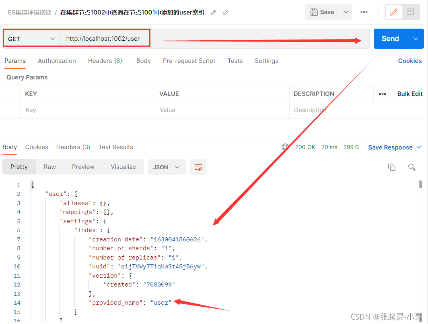Toggle line wrap in the response body
Screen dimensions: 428x324
198,167
